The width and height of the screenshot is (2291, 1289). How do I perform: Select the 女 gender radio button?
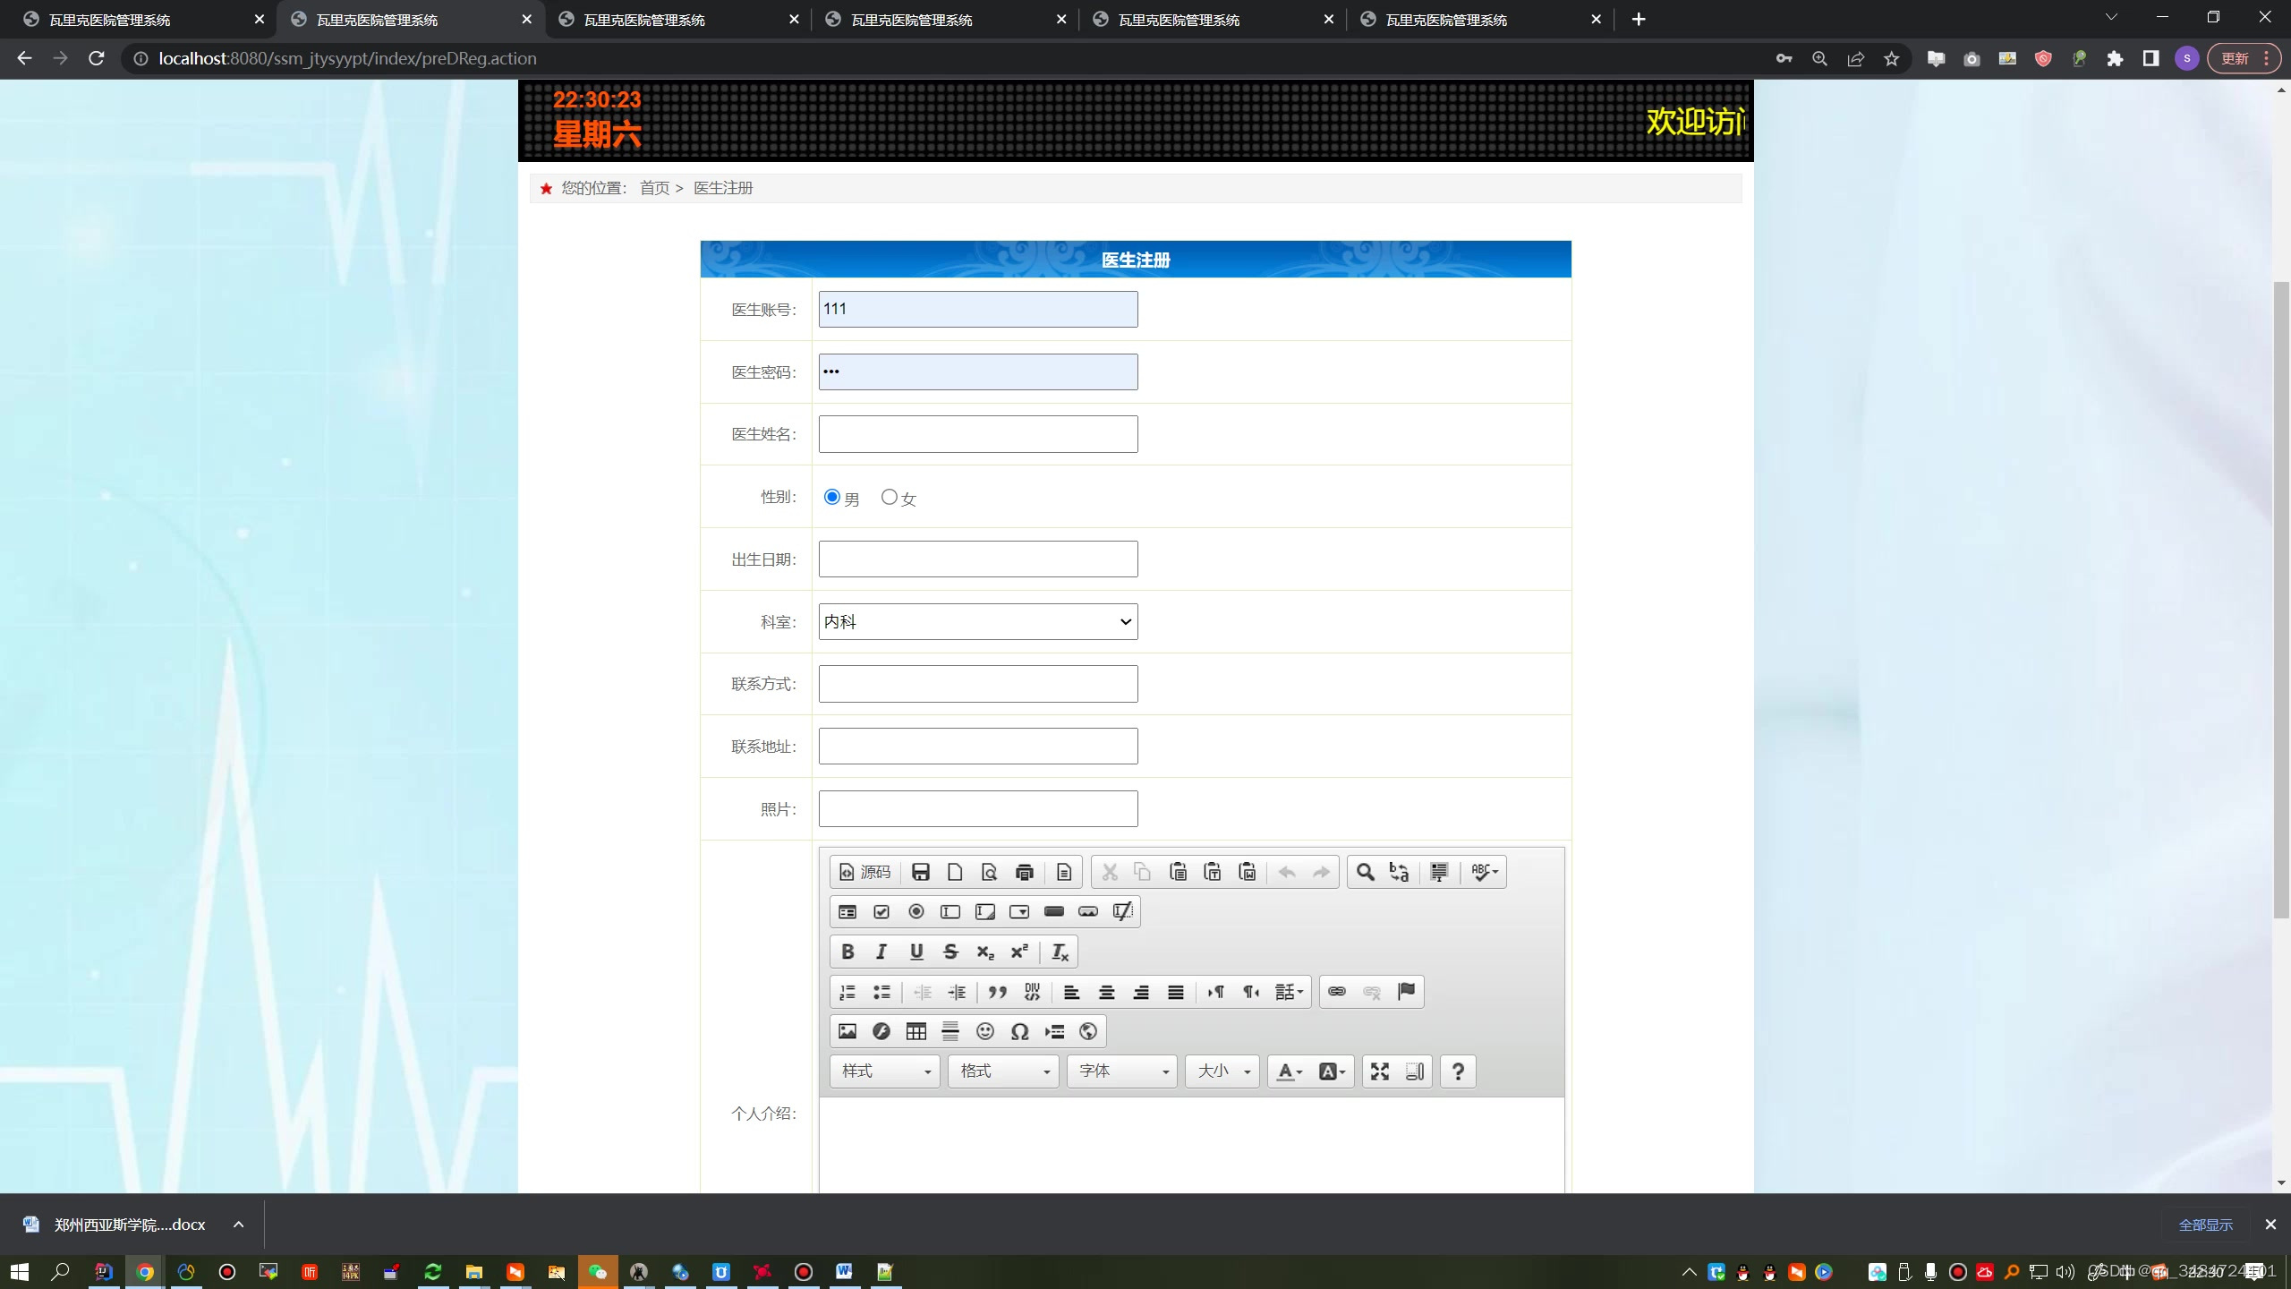coord(888,497)
